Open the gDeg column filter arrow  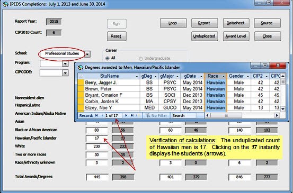click(x=155, y=77)
